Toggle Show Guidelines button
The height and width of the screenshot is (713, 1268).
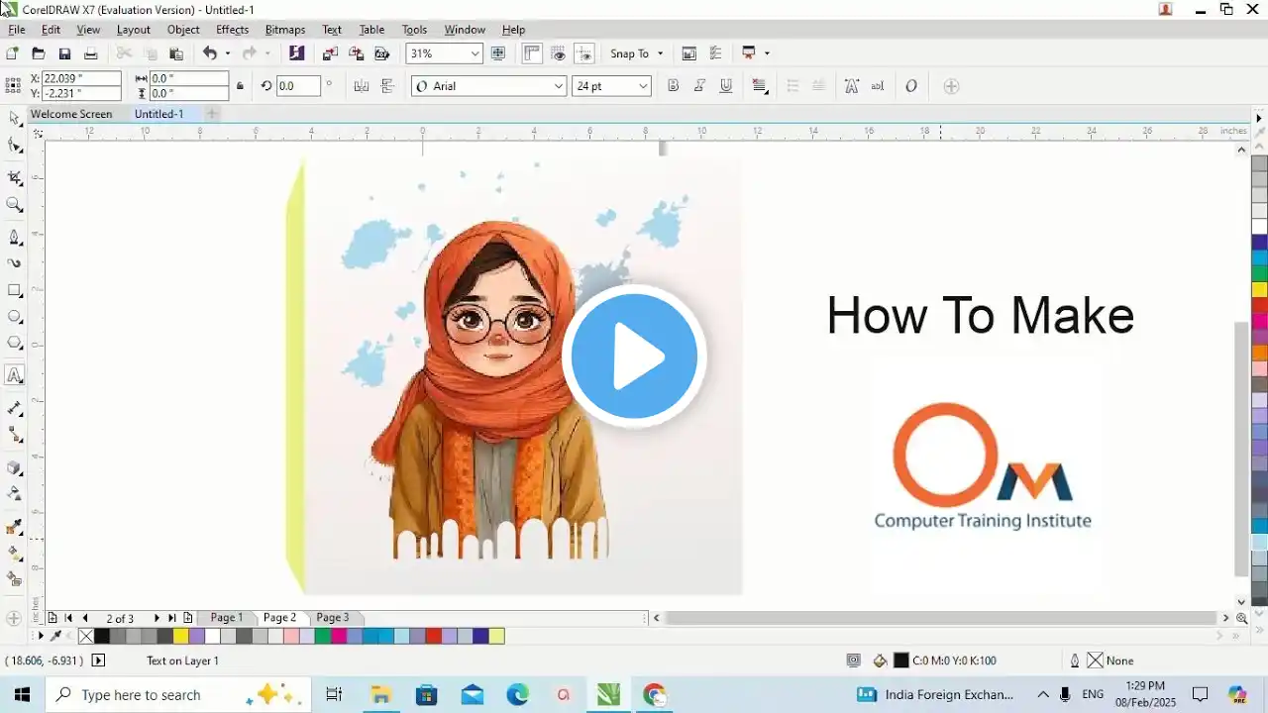[x=584, y=53]
